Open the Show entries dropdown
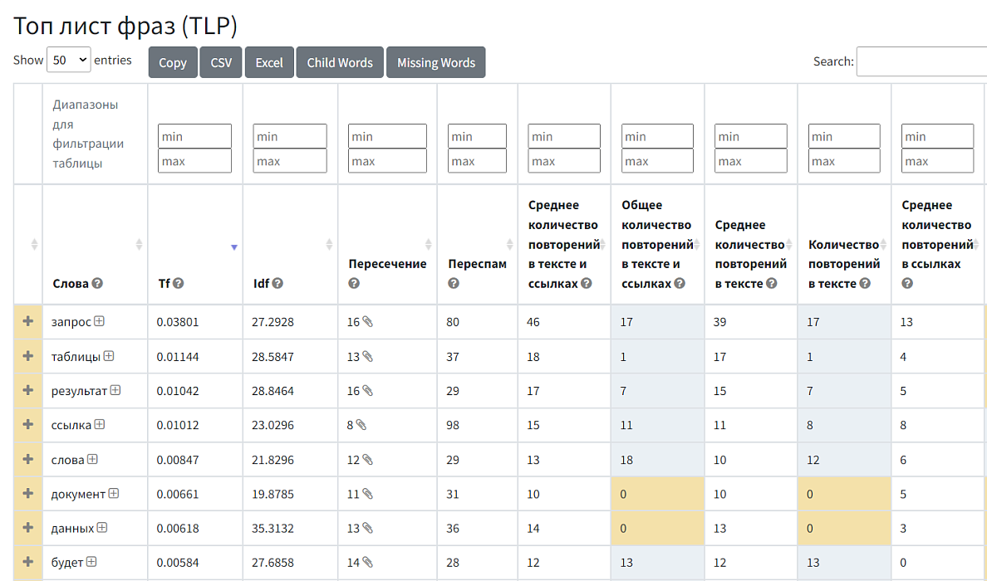 [x=69, y=61]
